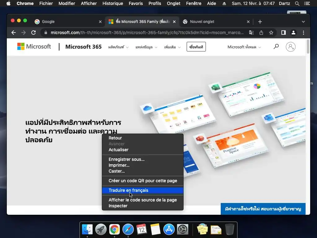Open the Chrome profile avatar icon

293,33
